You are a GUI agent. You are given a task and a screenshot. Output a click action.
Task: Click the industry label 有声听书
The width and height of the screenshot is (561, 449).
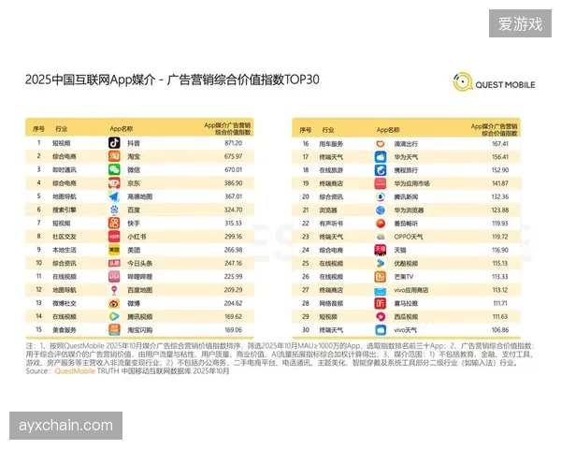(x=331, y=224)
